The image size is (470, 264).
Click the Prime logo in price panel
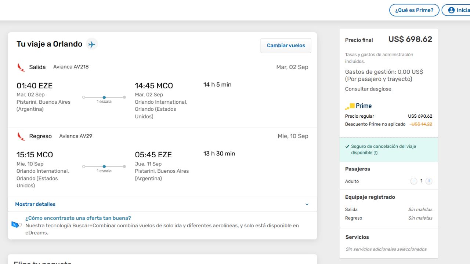coord(358,106)
